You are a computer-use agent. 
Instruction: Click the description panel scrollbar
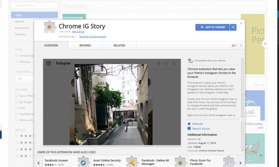242,88
